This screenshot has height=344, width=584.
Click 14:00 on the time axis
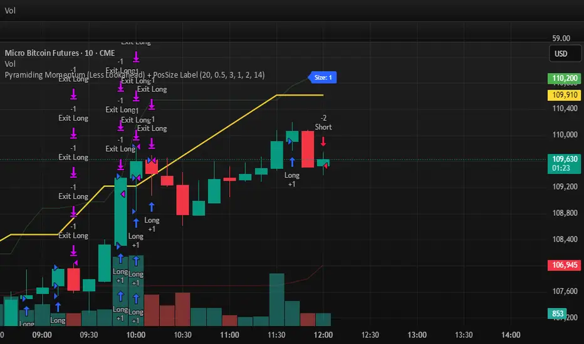(511, 335)
